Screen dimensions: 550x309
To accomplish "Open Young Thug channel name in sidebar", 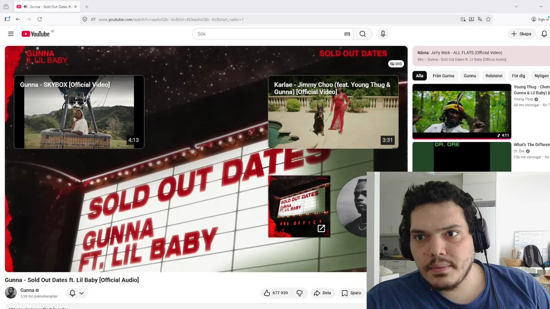I will point(523,99).
